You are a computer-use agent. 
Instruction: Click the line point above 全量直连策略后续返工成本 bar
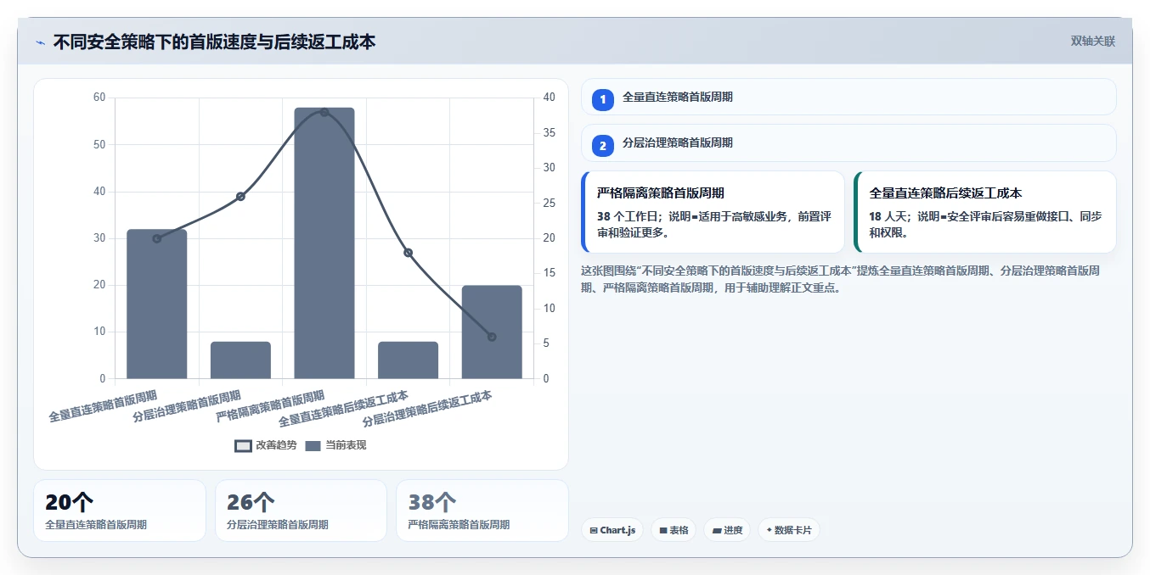click(408, 253)
